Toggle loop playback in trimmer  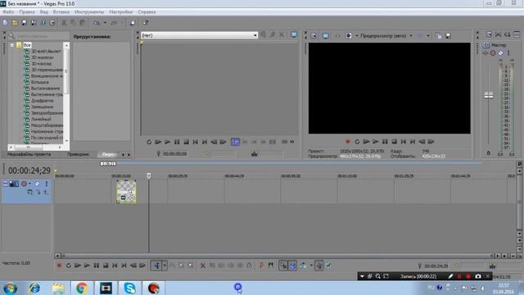[x=149, y=142]
